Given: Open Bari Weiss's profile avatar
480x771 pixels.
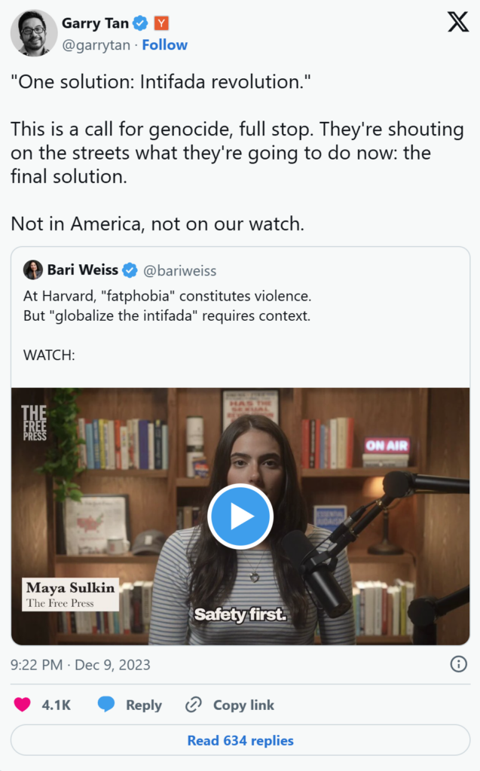Looking at the screenshot, I should [33, 270].
